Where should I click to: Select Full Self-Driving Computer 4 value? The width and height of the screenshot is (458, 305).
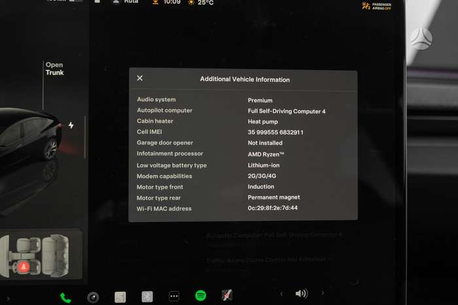coord(287,111)
